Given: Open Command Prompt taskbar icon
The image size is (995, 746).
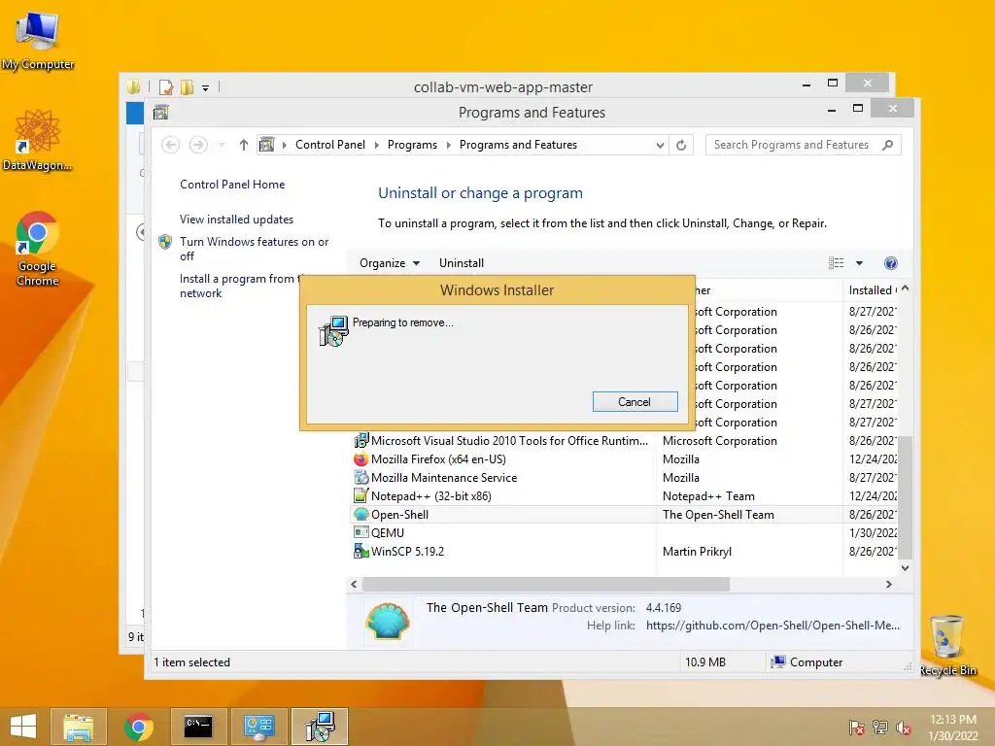Looking at the screenshot, I should (x=198, y=727).
